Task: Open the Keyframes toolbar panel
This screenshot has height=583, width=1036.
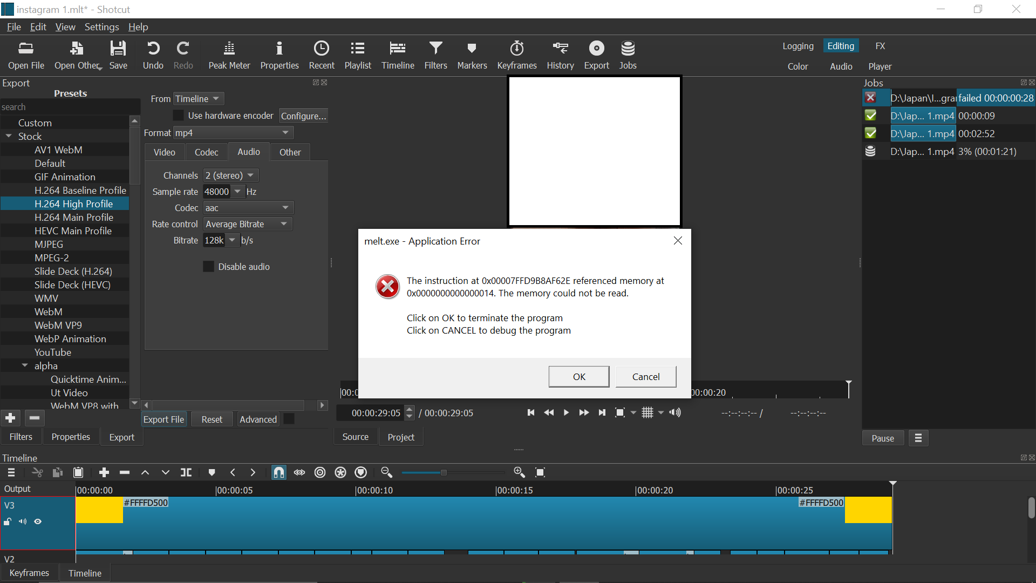Action: point(517,55)
